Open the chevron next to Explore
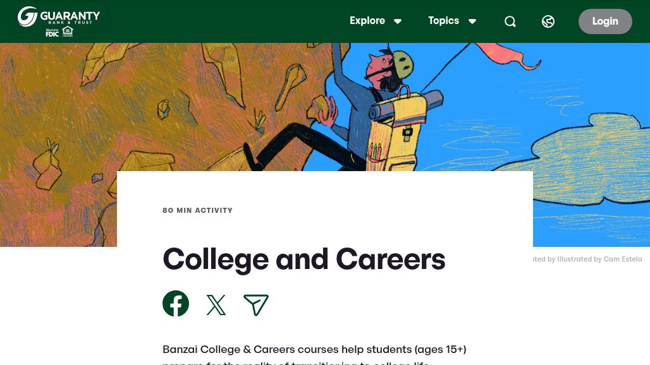 click(398, 21)
